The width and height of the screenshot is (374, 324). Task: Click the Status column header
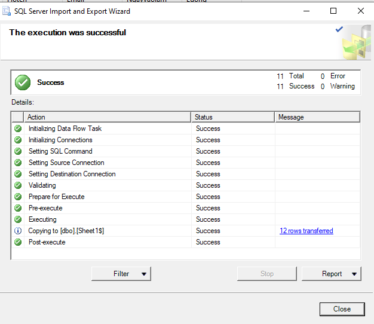click(233, 117)
